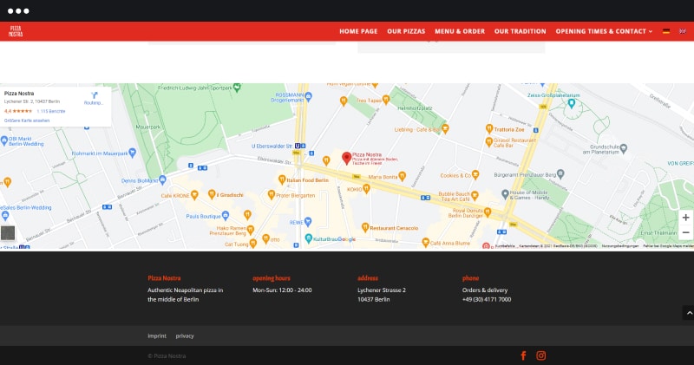The image size is (694, 365).
Task: Expand the OPENING TIMES & CONTACT dropdown
Action: pyautogui.click(x=604, y=31)
